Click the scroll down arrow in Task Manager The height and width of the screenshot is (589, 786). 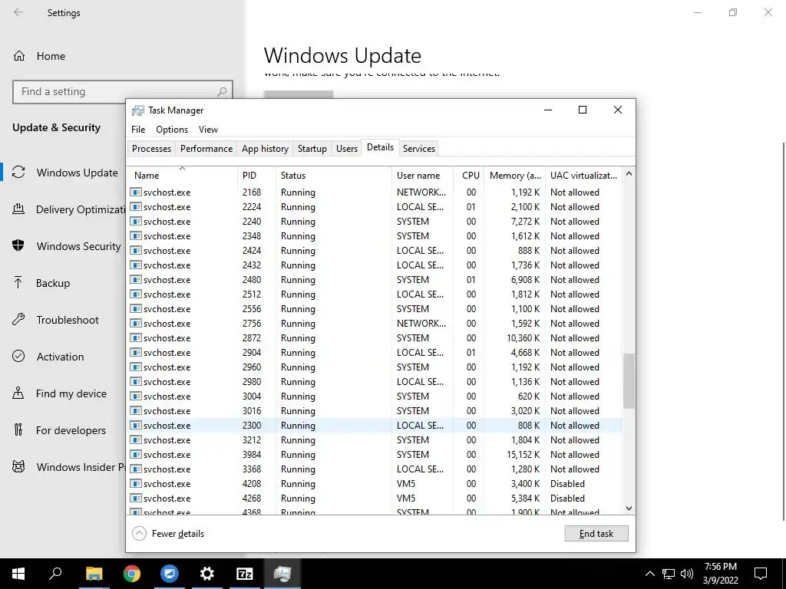tap(629, 508)
